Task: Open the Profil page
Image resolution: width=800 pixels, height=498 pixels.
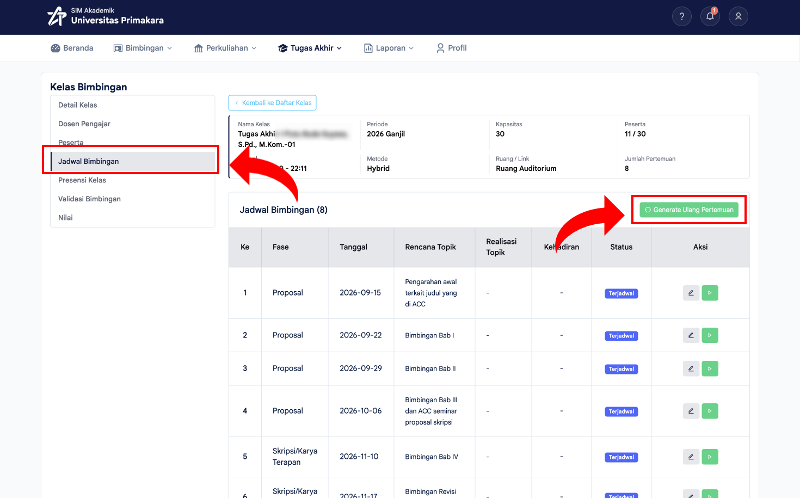Action: pos(452,48)
